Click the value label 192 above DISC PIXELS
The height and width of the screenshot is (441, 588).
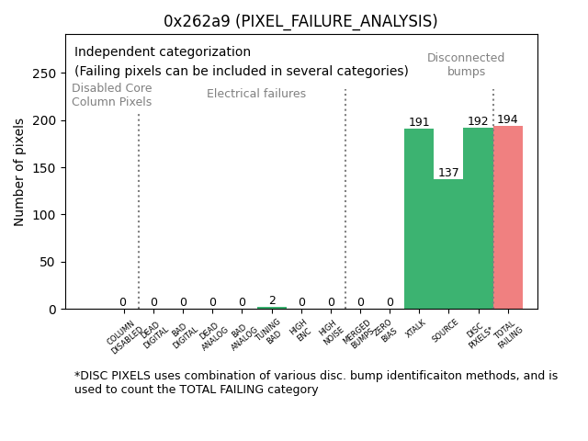pyautogui.click(x=478, y=121)
